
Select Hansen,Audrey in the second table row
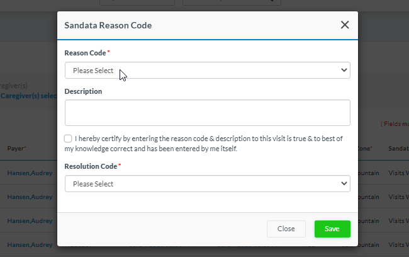click(30, 197)
